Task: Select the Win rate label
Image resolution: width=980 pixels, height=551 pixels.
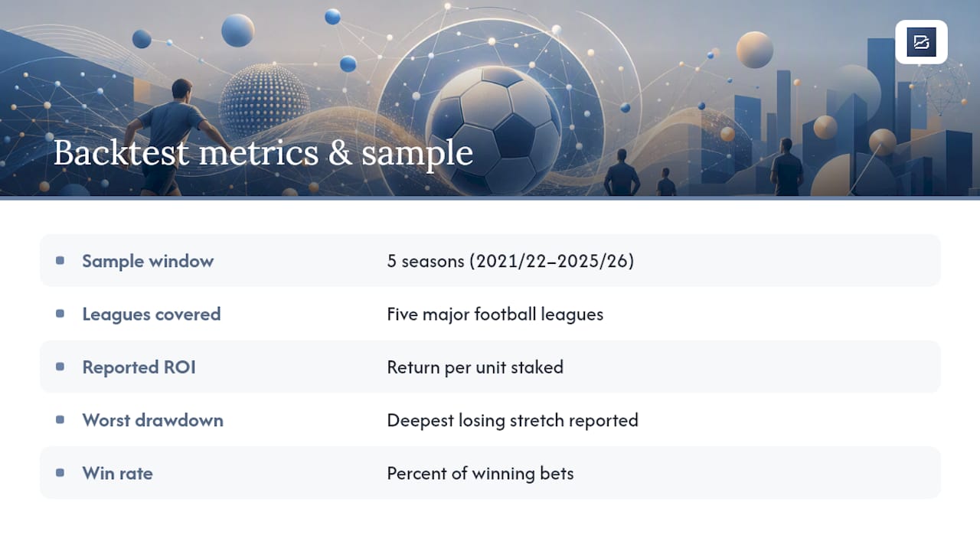Action: tap(118, 473)
